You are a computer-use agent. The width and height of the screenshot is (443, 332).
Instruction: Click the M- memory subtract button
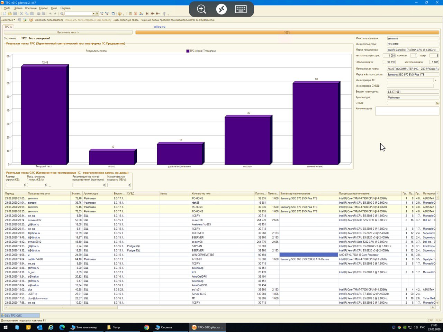[158, 13]
